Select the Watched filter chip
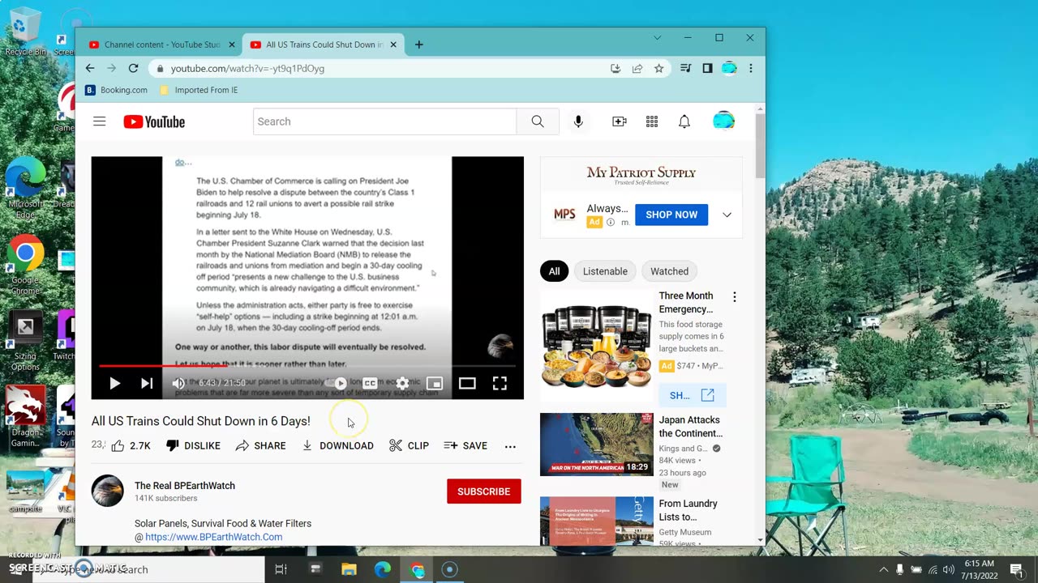The width and height of the screenshot is (1038, 583). click(669, 271)
